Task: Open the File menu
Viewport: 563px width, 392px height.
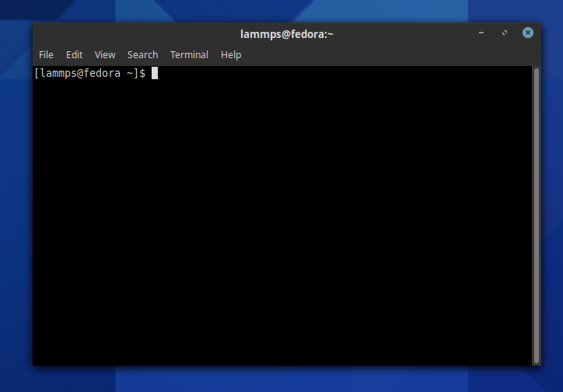Action: coord(46,55)
